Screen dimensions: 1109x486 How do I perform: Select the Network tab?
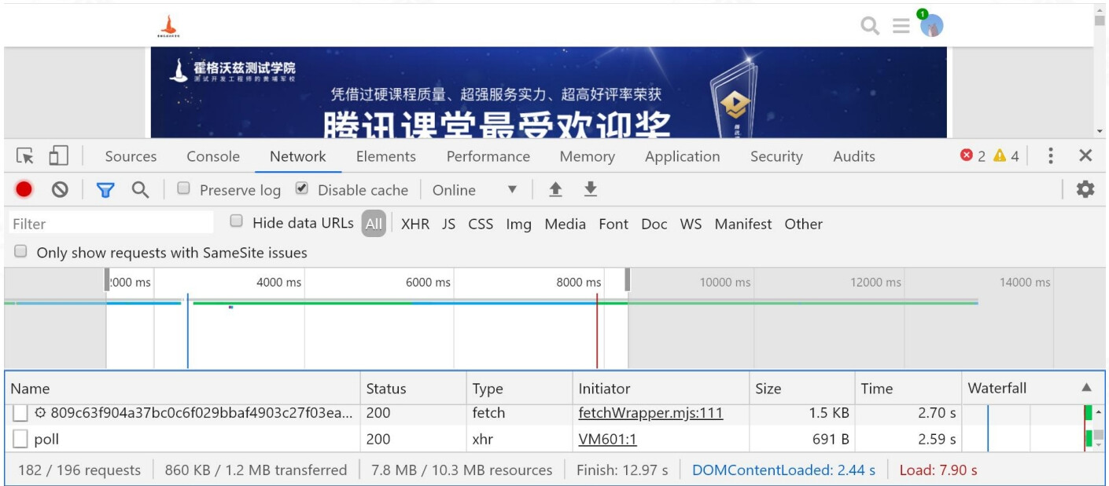[298, 156]
